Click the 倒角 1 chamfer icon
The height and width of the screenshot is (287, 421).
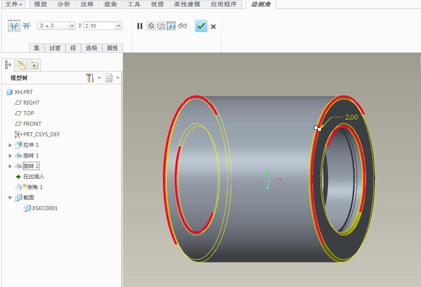[x=18, y=187]
